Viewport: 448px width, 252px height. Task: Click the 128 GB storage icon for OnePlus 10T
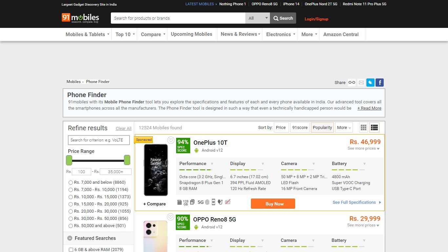tap(183, 202)
